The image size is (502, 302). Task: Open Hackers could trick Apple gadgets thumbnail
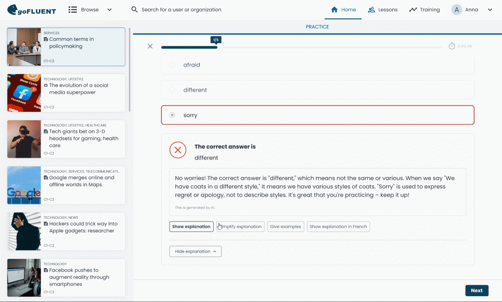[24, 231]
